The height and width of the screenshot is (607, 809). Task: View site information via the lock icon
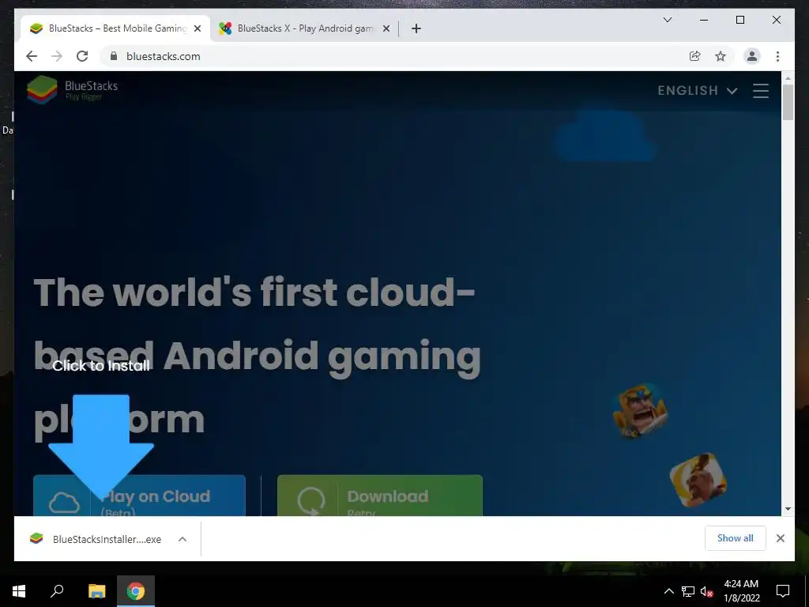114,56
